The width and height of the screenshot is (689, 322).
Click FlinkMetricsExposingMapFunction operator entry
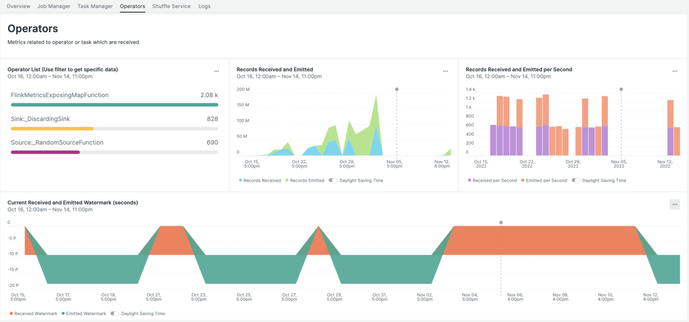click(x=60, y=95)
